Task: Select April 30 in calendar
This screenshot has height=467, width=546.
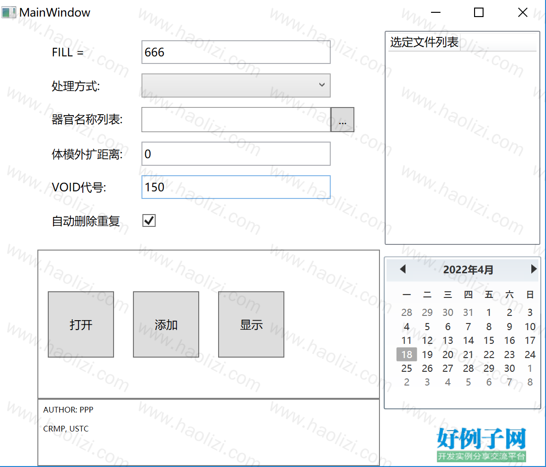Action: [x=510, y=368]
